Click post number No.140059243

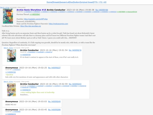click(75, 84)
